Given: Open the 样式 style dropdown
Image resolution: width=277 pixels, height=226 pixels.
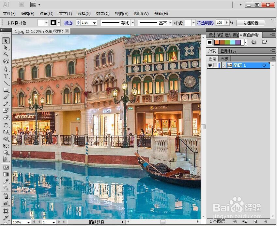Looking at the screenshot, I should (x=193, y=23).
